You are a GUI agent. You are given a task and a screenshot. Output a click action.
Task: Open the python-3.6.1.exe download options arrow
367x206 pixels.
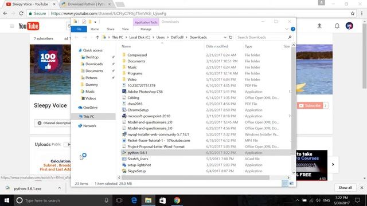(59, 188)
